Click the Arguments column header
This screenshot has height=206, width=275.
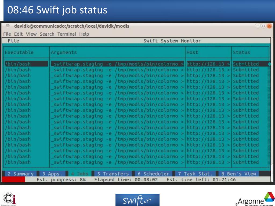coord(64,52)
